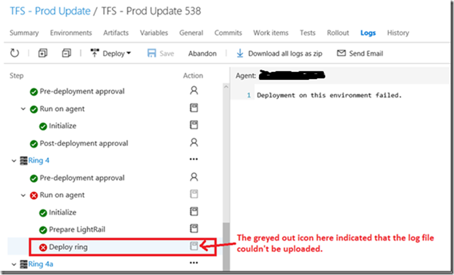Open log icon for first Run on agent
Image resolution: width=454 pixels, height=275 pixels.
(194, 108)
